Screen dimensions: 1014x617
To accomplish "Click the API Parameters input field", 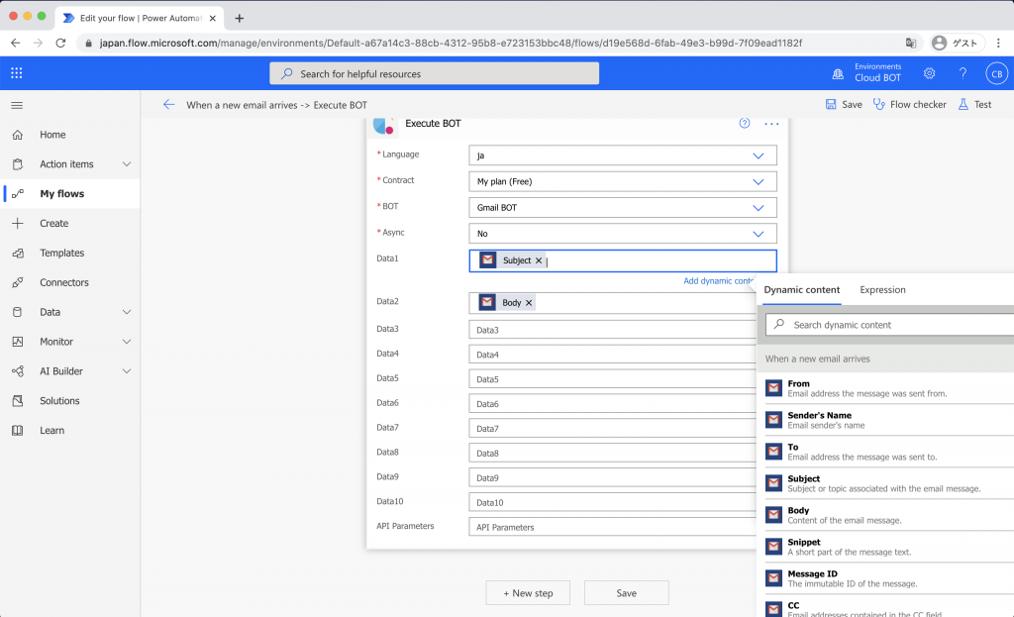I will click(x=612, y=527).
